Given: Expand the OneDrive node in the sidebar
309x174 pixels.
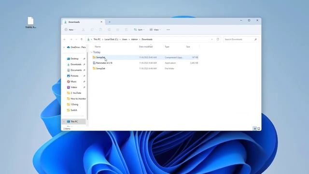Looking at the screenshot, I should pyautogui.click(x=64, y=47).
